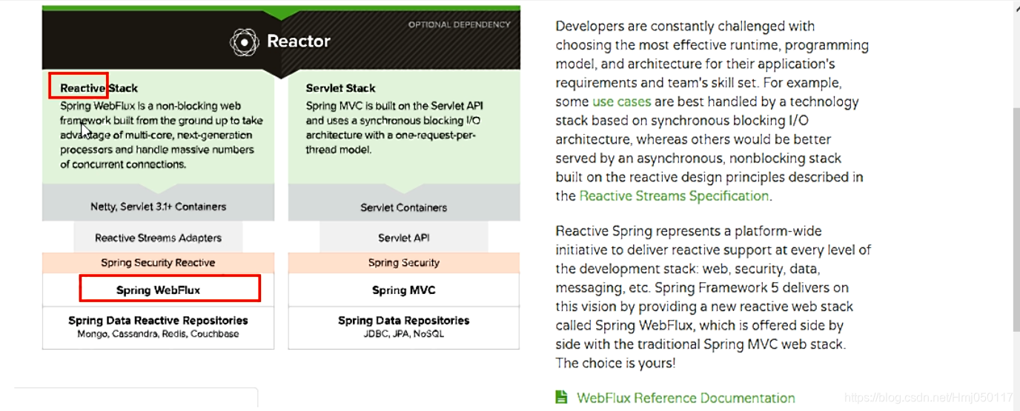Click the WebFlux Reference Documentation file icon
This screenshot has height=411, width=1020.
coord(562,398)
